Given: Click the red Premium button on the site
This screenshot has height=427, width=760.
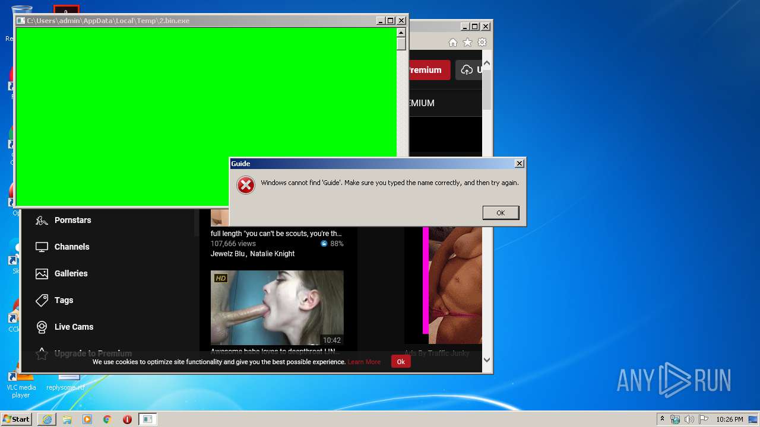Looking at the screenshot, I should point(429,70).
